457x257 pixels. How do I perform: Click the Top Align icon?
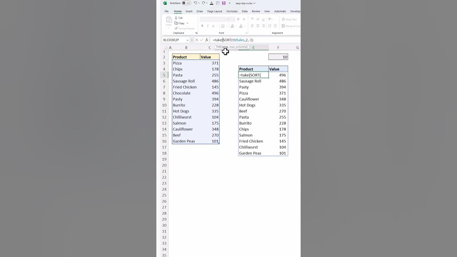coord(252,19)
